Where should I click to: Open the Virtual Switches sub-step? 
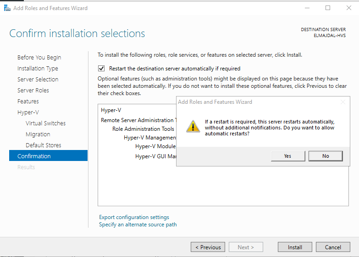(45, 123)
